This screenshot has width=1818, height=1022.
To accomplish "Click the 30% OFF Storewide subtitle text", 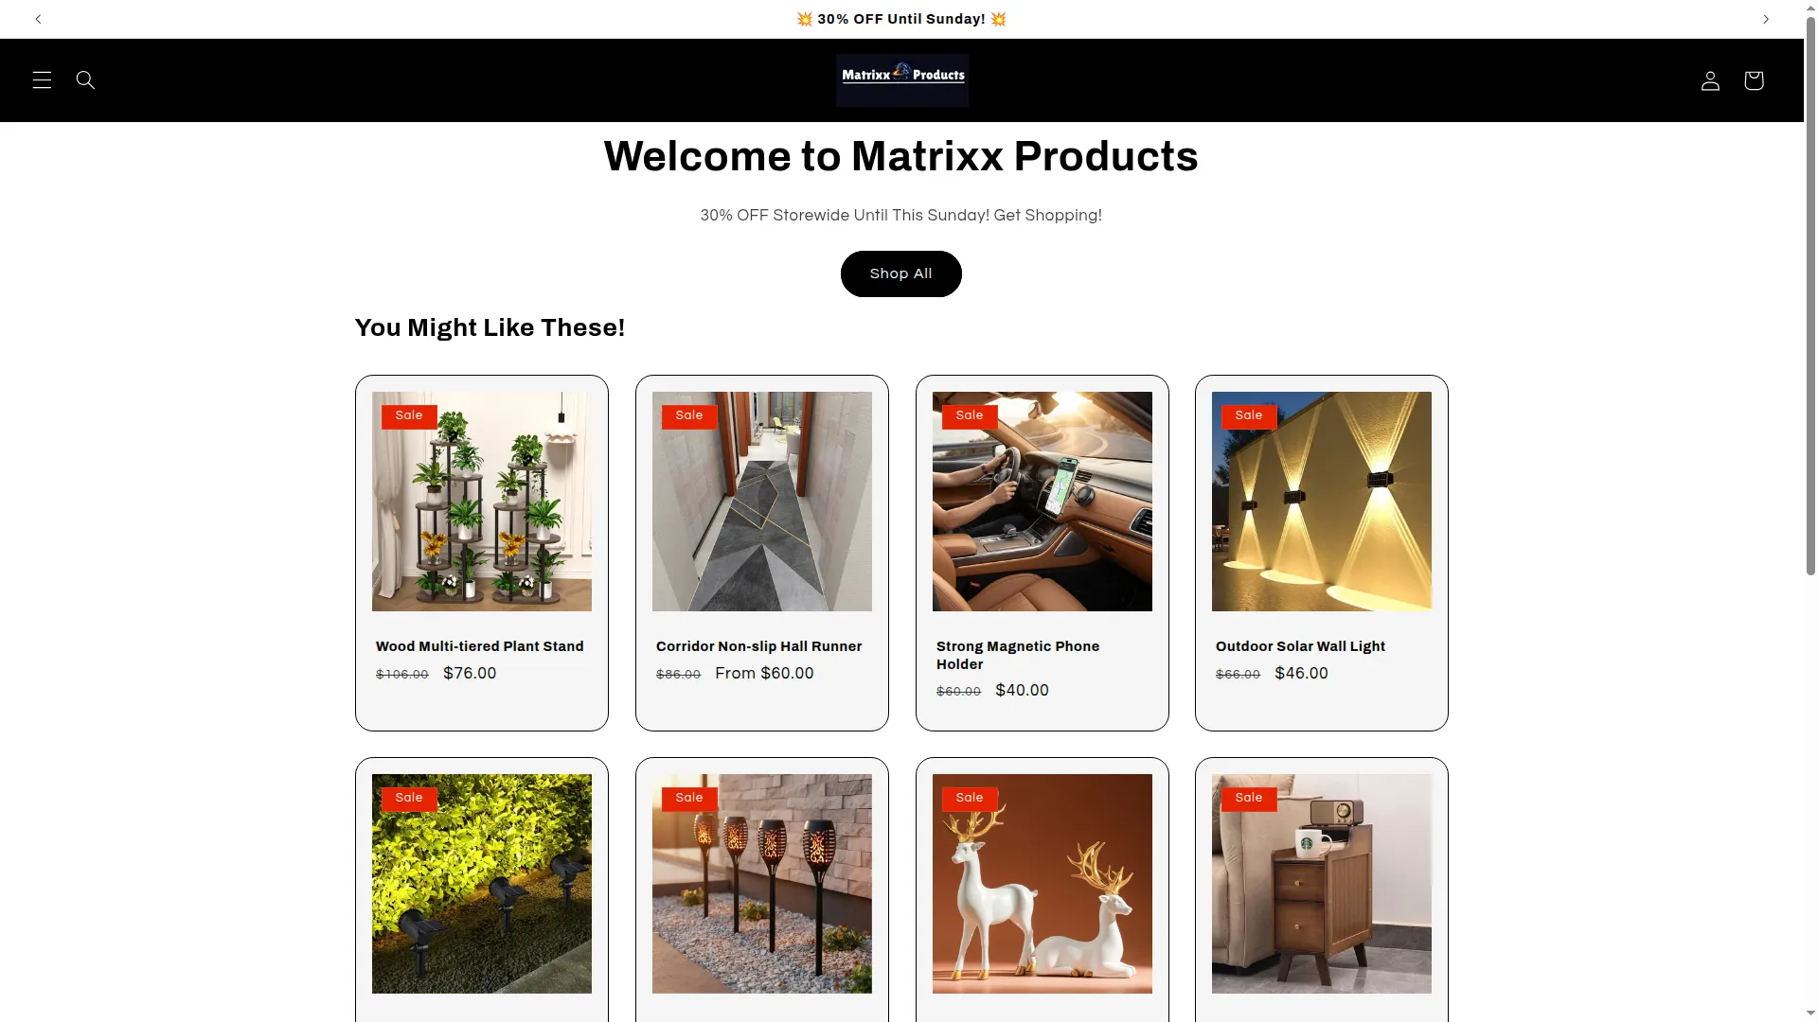I will pos(901,216).
